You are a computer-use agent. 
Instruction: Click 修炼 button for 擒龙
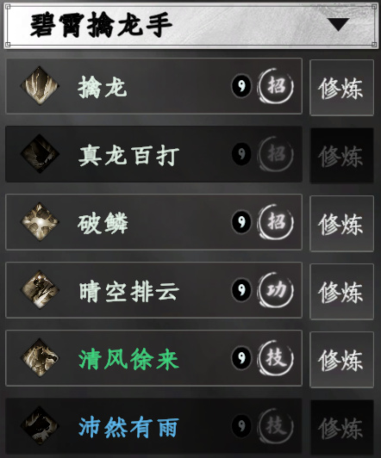(341, 88)
